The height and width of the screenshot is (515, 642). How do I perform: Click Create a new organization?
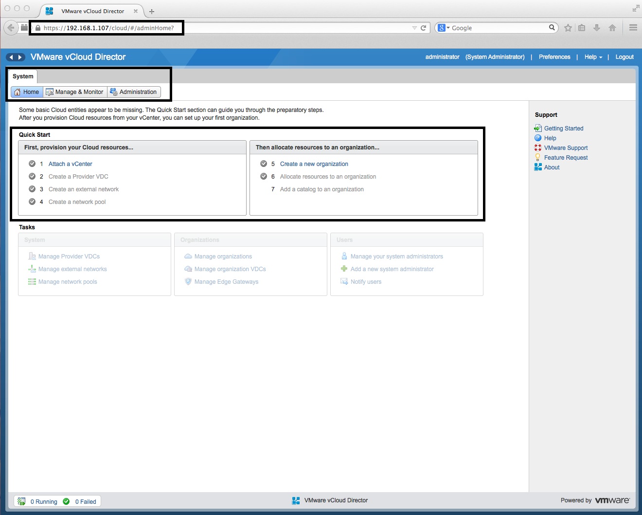tap(314, 164)
